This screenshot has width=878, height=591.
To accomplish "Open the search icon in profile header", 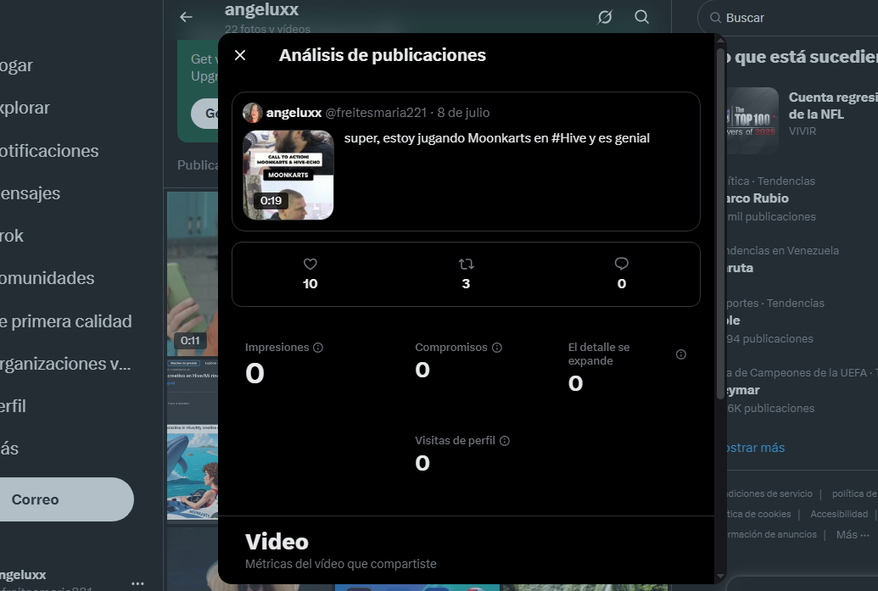I will point(641,17).
